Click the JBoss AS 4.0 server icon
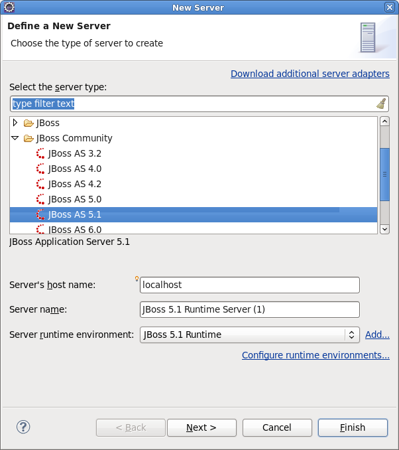 click(x=40, y=169)
